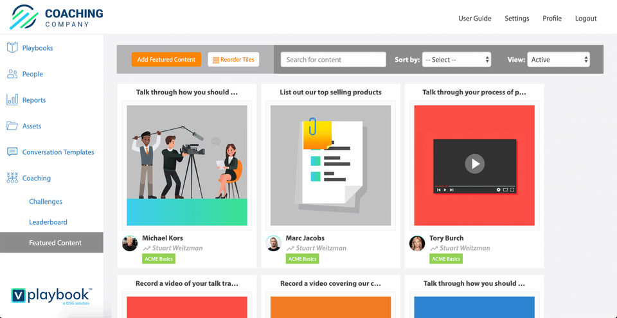Go to Challenges submenu item

46,202
